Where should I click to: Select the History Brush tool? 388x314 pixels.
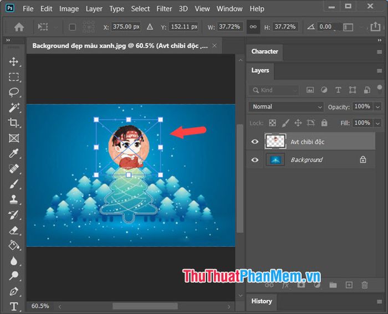coord(14,215)
